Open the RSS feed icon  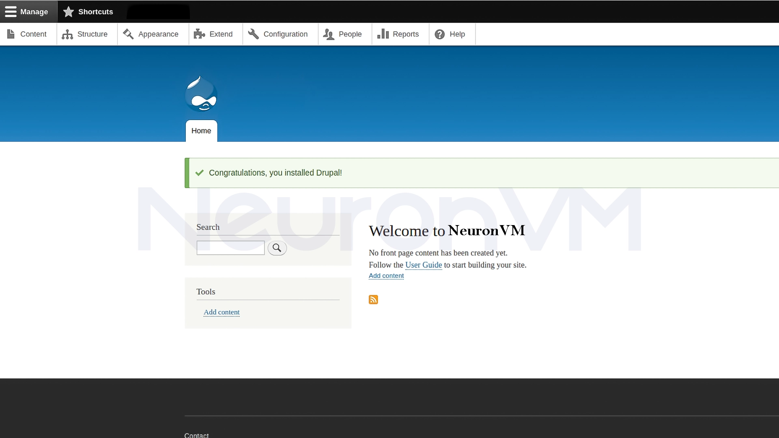point(373,299)
